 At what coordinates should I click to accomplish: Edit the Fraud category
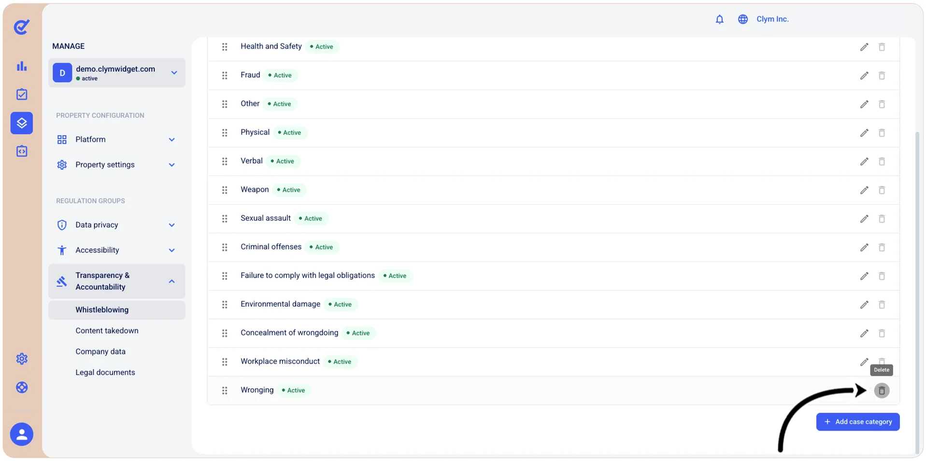click(x=864, y=75)
